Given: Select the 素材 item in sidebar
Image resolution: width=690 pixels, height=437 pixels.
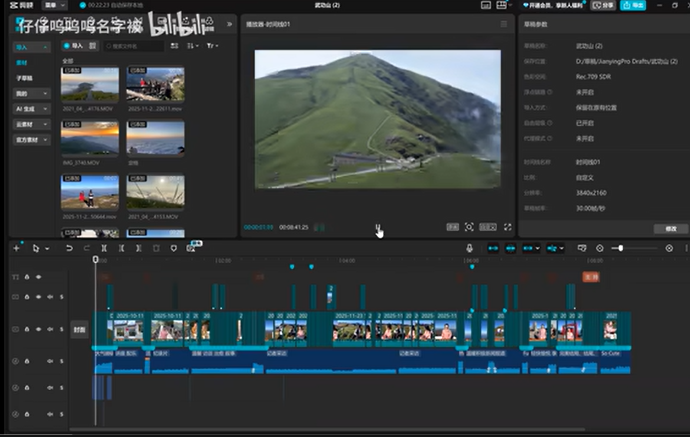Looking at the screenshot, I should coord(22,62).
